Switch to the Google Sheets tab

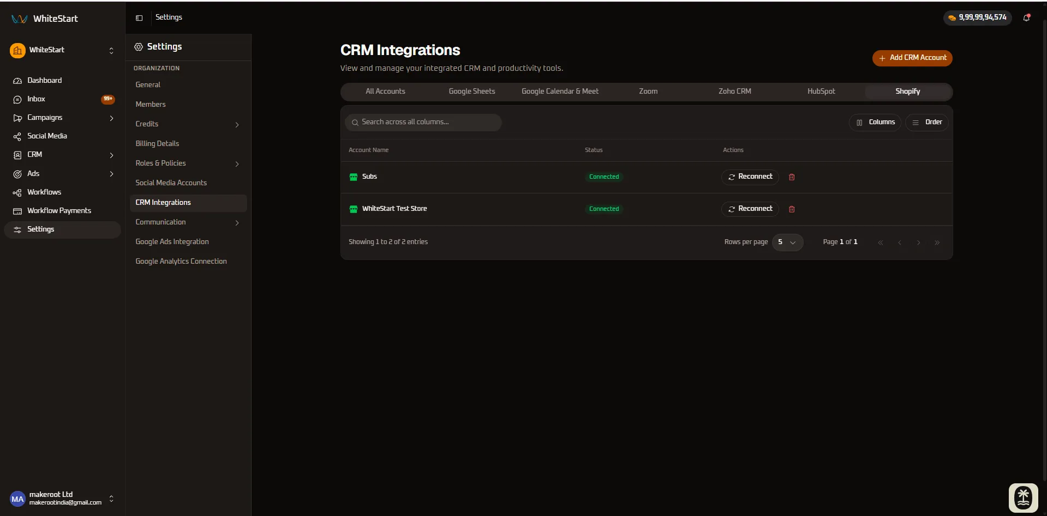point(472,92)
